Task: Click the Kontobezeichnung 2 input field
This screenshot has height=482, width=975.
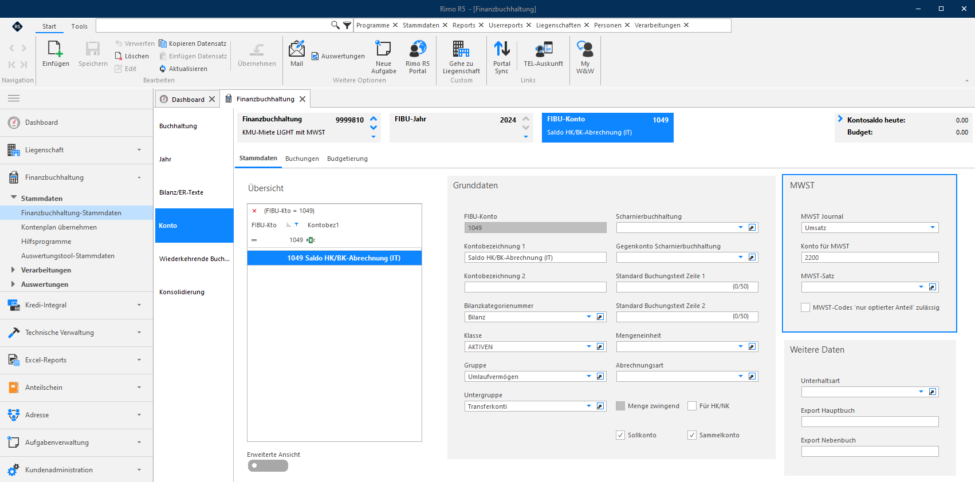Action: point(535,287)
